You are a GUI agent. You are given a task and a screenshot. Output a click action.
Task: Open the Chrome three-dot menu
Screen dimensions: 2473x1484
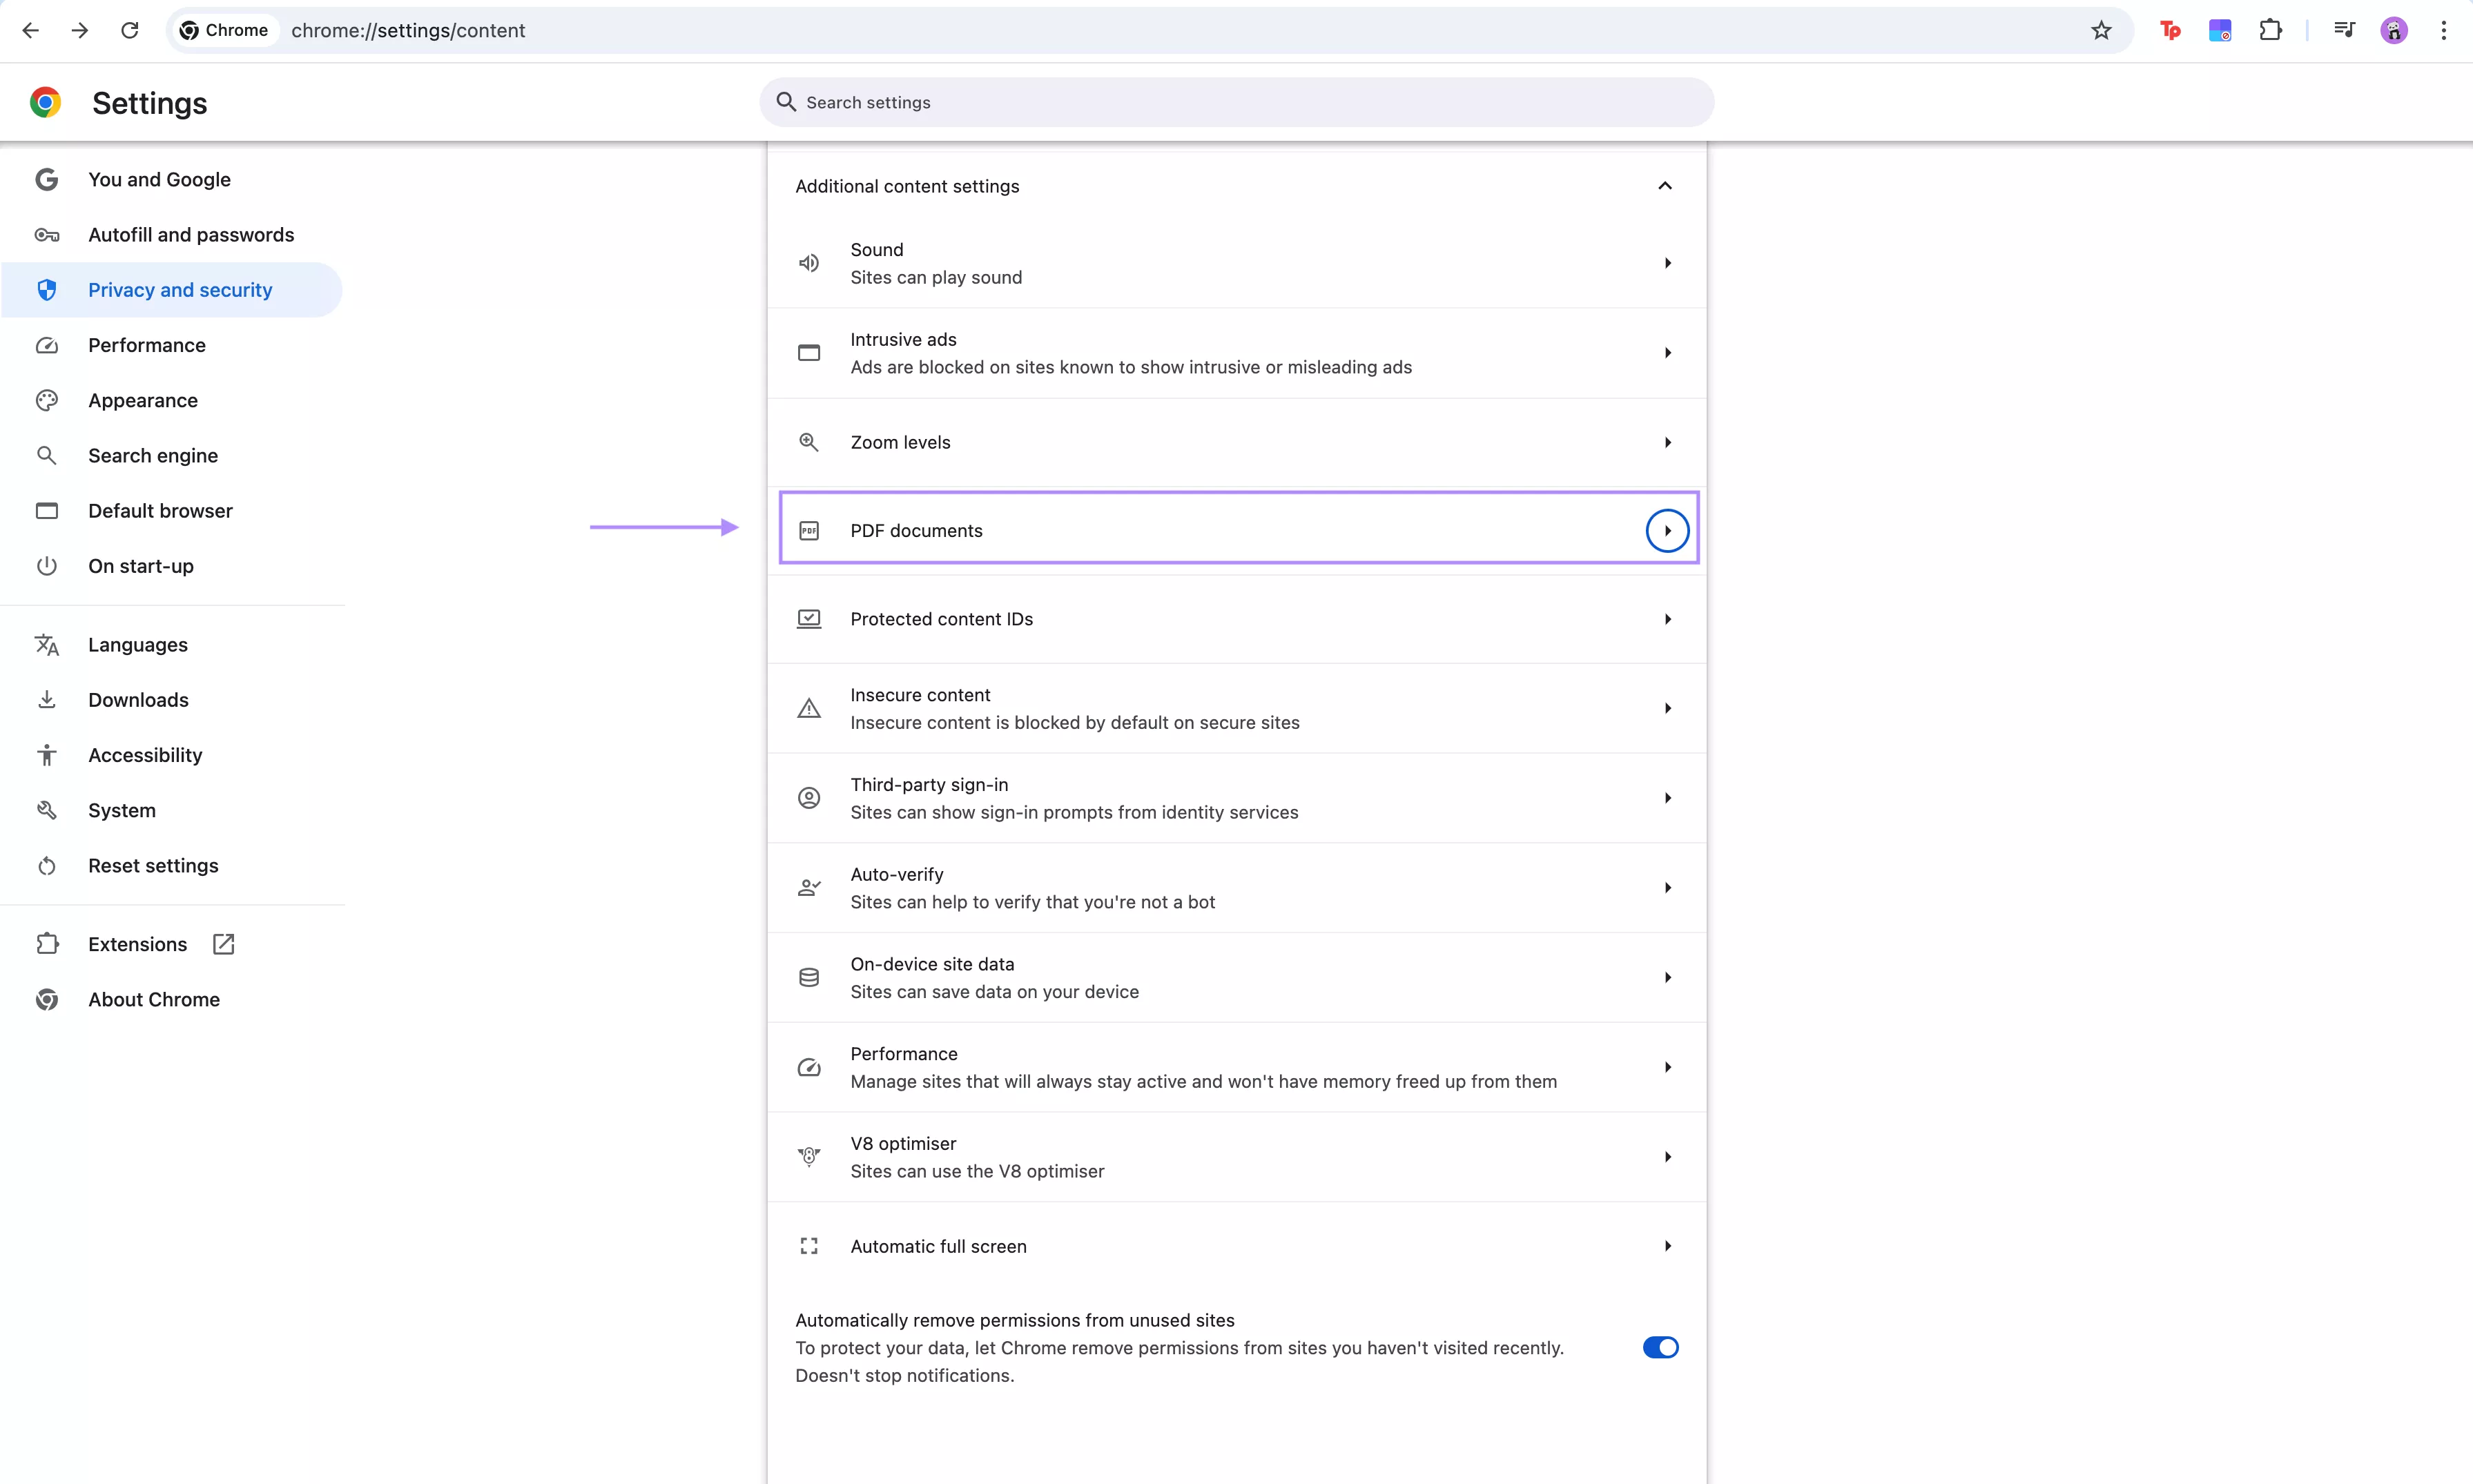click(2443, 30)
